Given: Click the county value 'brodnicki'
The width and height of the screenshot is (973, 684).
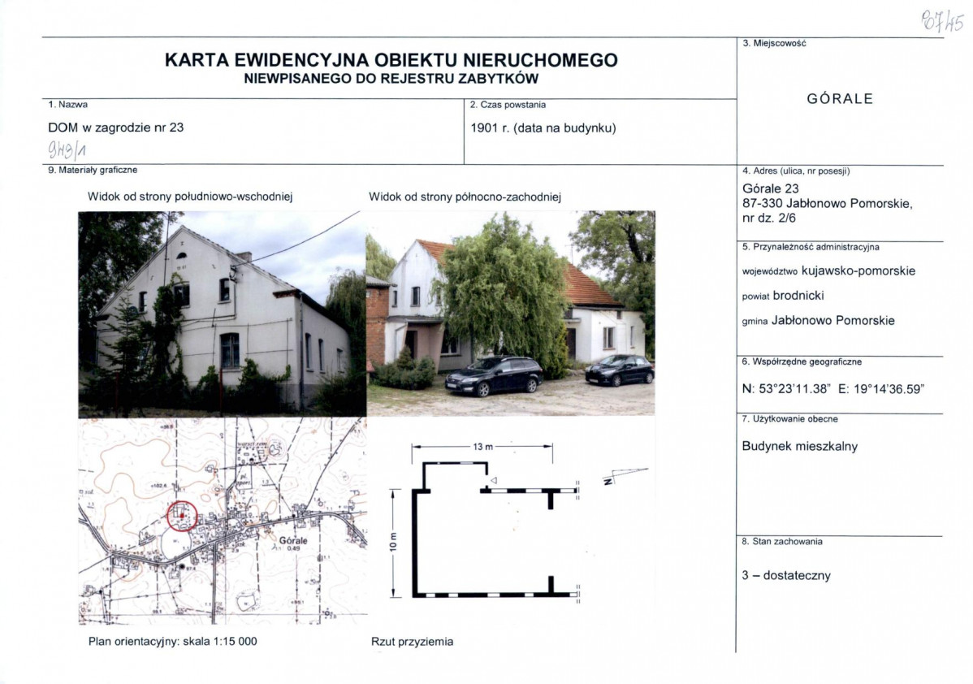Looking at the screenshot, I should tap(798, 296).
